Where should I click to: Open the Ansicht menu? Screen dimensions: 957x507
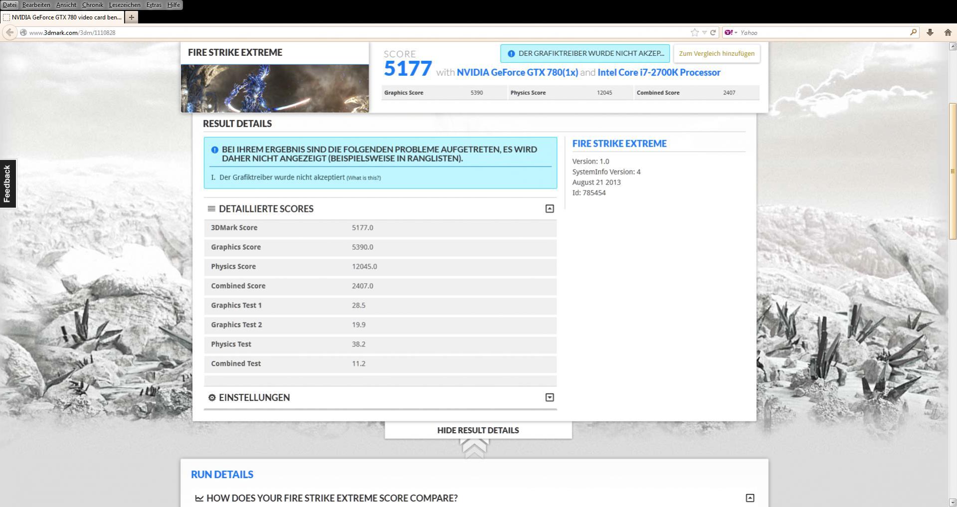point(66,5)
